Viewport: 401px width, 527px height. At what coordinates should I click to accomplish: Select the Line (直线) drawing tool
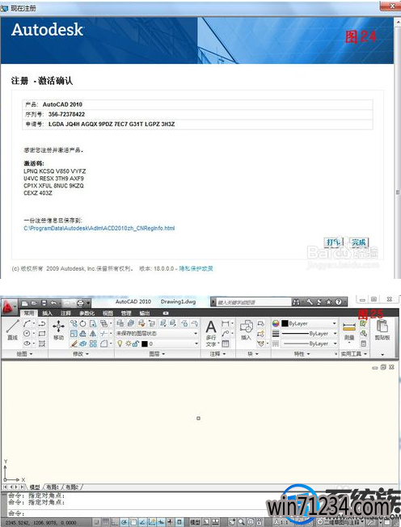12,330
